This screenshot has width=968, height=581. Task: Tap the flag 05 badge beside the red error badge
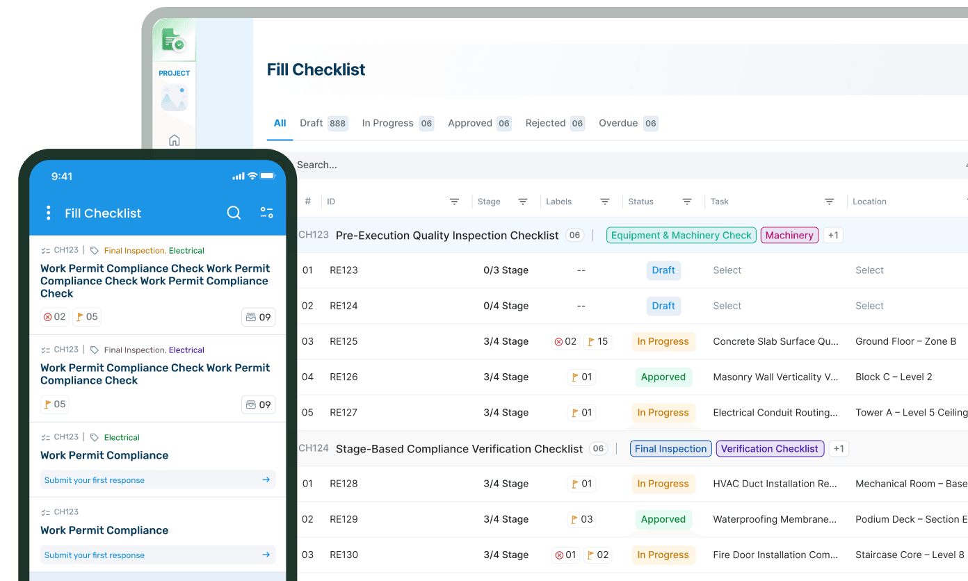[87, 317]
